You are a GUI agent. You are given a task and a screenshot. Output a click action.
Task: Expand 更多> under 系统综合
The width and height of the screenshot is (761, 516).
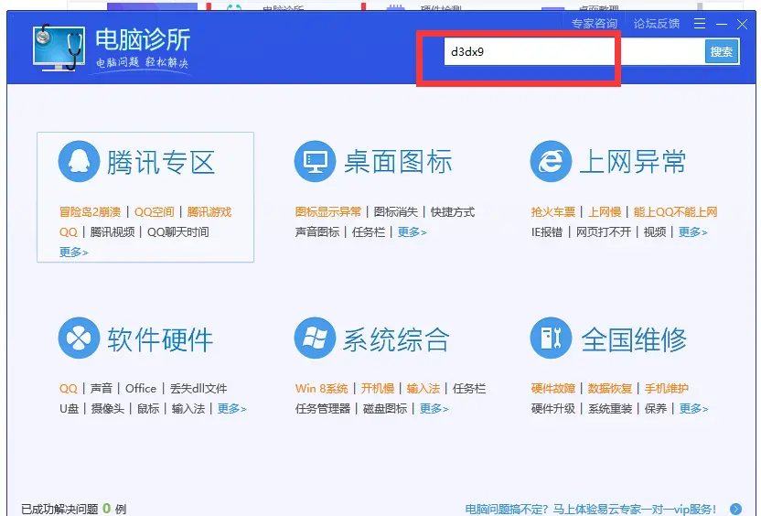coord(434,409)
